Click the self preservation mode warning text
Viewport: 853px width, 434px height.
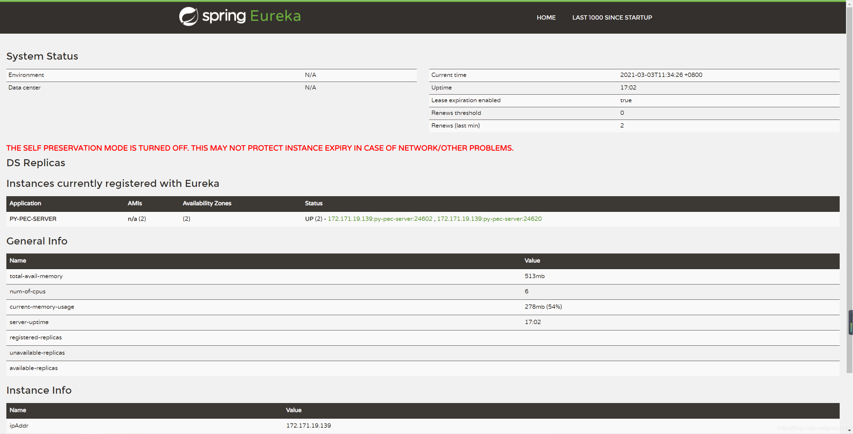pyautogui.click(x=260, y=148)
